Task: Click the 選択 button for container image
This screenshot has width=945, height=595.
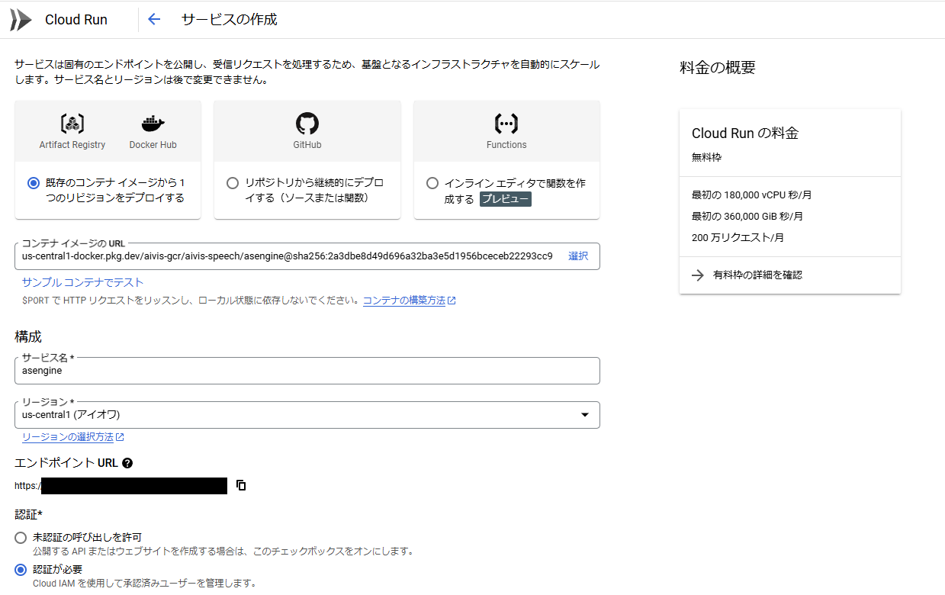Action: [578, 256]
